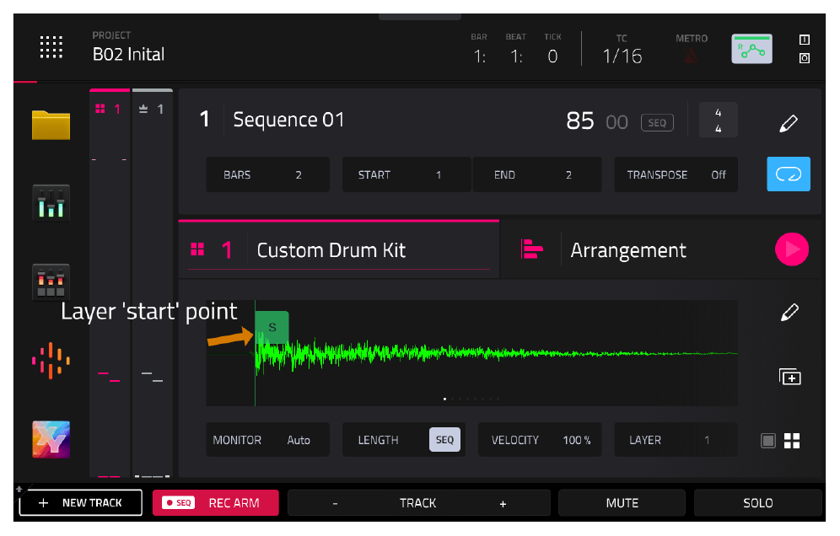Screen dimensions: 840x536
Task: Toggle the metronome
Action: tap(691, 56)
